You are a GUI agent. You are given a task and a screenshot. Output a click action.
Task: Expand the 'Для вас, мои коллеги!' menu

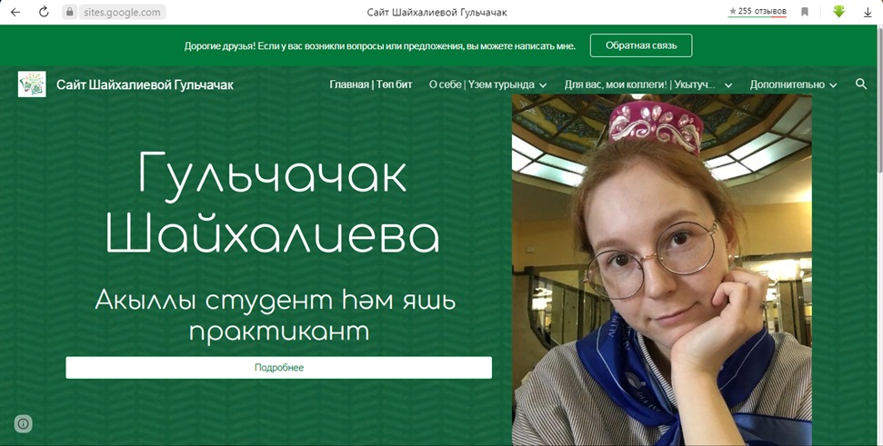pyautogui.click(x=647, y=84)
